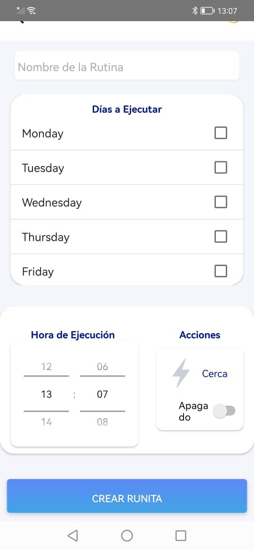Enable the Thursday checkbox
The width and height of the screenshot is (254, 550).
click(x=221, y=236)
